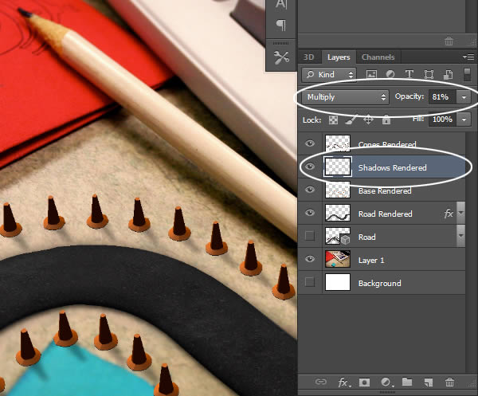The image size is (478, 396).
Task: Select the Road Rendered layer name
Action: tap(386, 214)
